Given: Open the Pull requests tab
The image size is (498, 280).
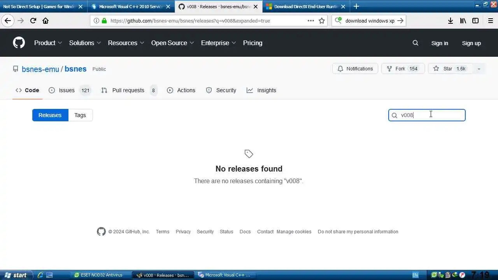Looking at the screenshot, I should 129,90.
